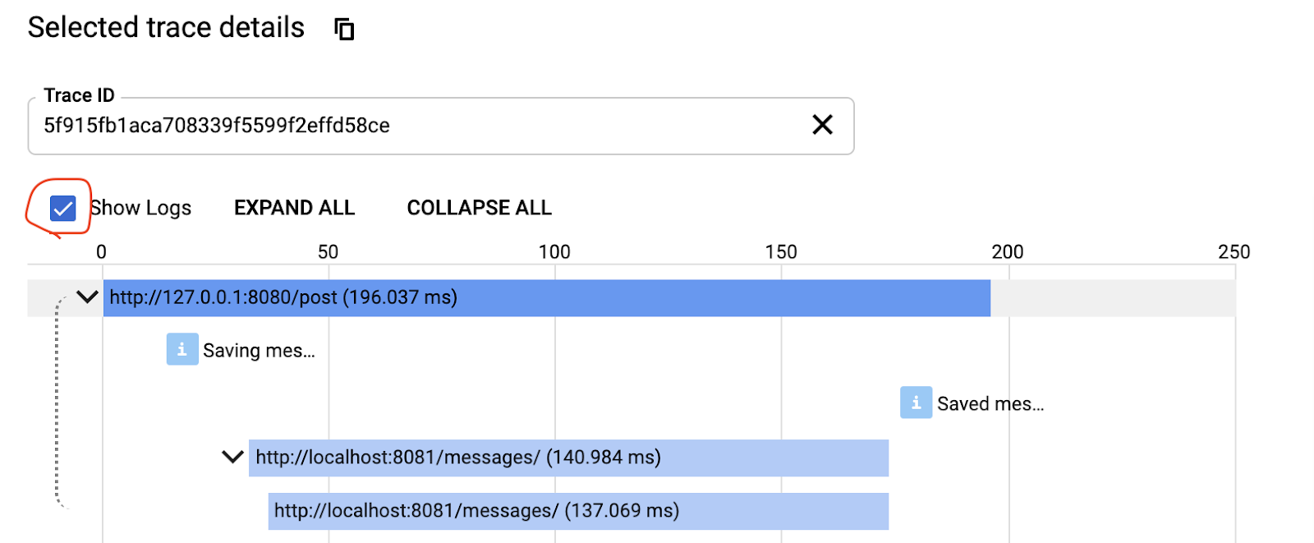Open the Saving message log info icon

coord(182,349)
